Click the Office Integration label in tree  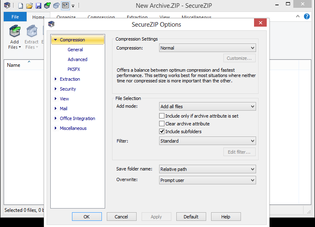coord(77,118)
